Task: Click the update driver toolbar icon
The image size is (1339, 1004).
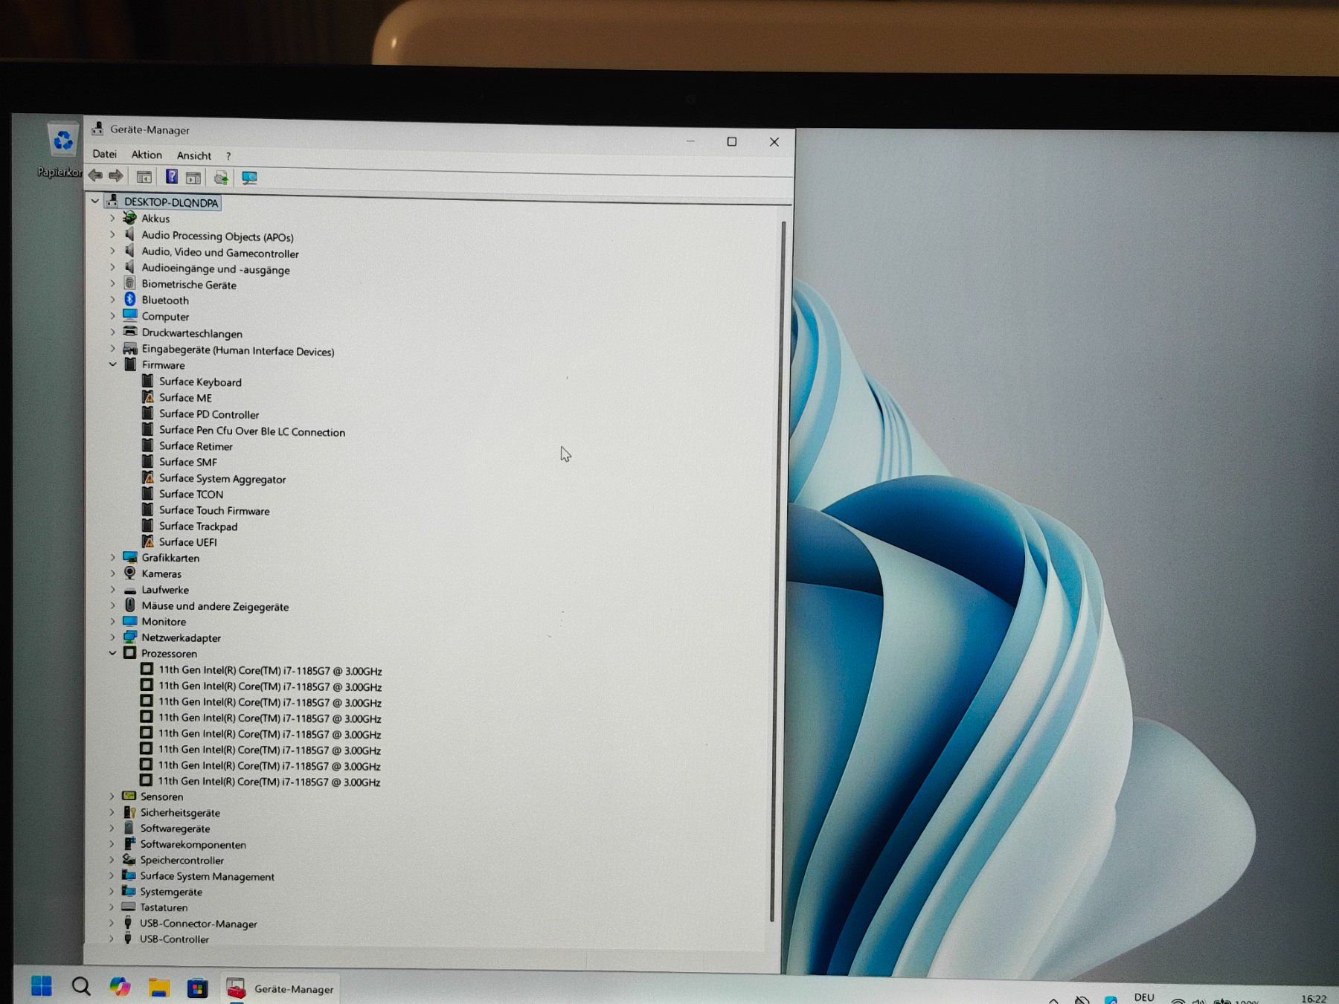Action: coord(221,177)
